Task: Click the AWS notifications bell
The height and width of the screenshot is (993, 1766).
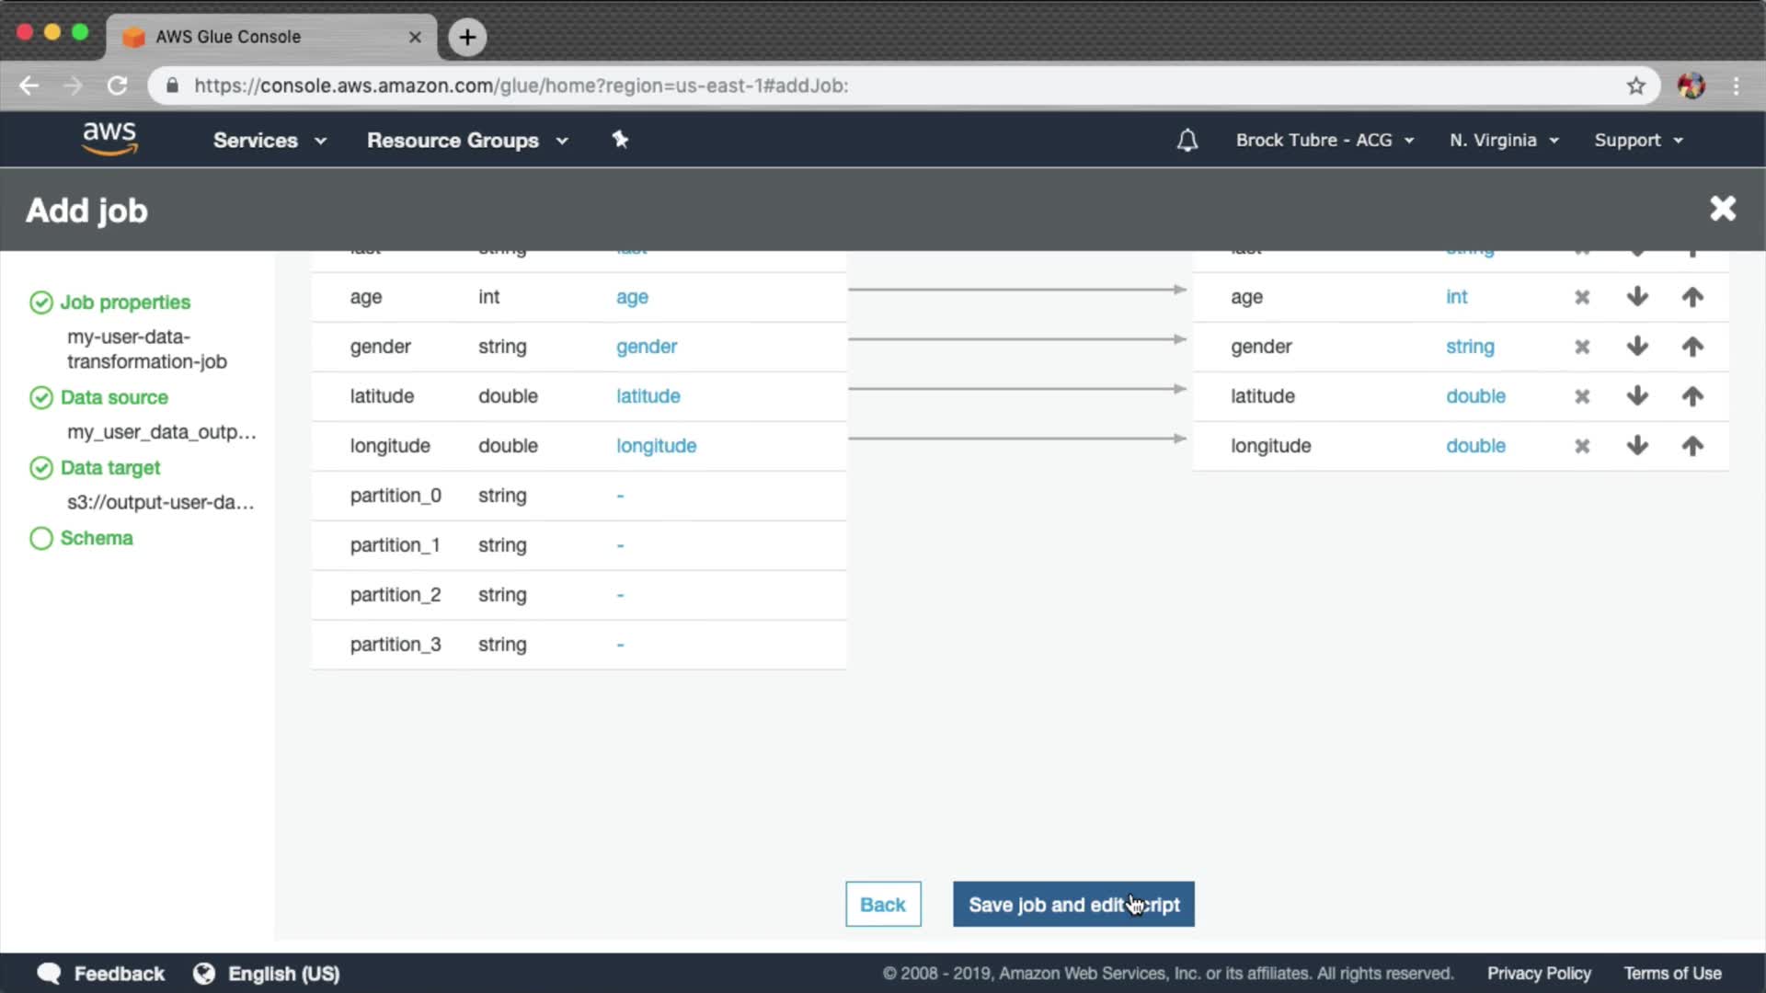Action: [x=1187, y=140]
